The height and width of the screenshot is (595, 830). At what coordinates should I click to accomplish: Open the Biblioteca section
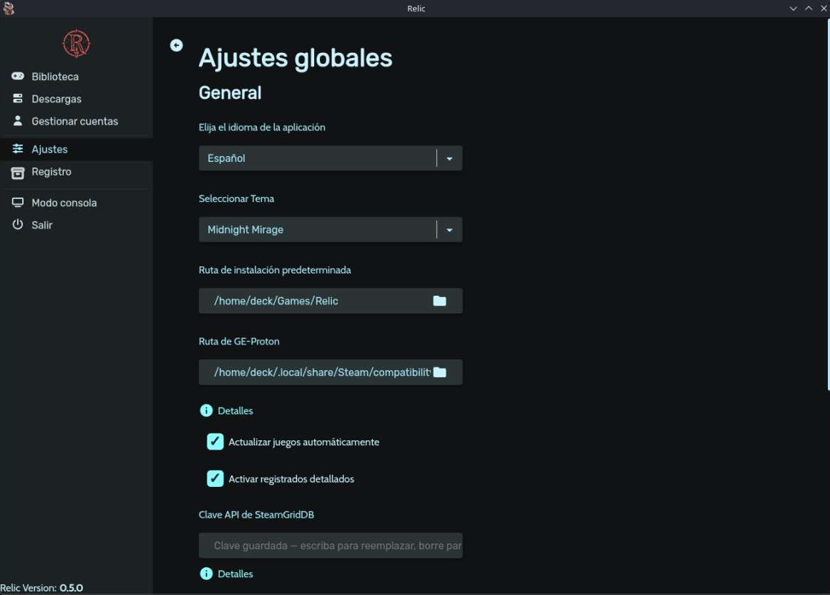click(x=77, y=77)
